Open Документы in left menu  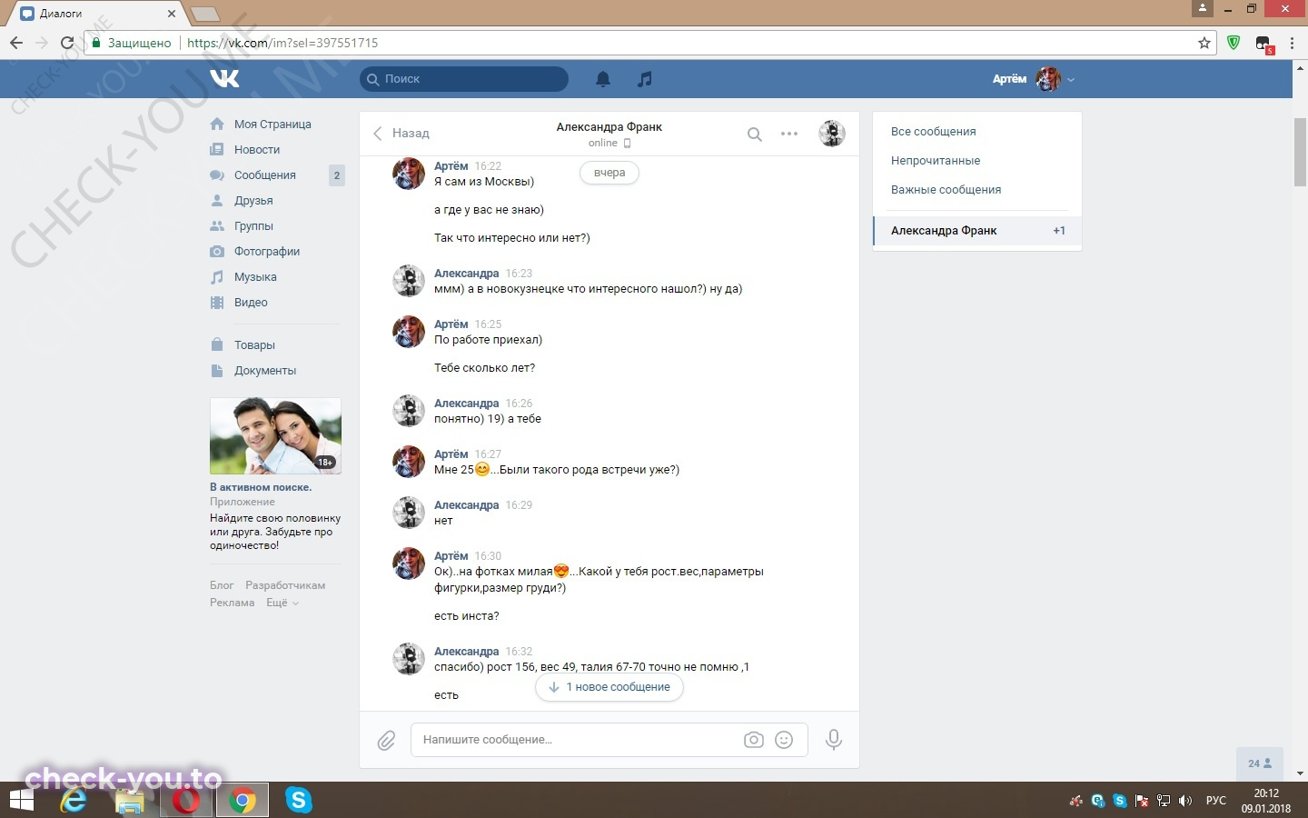click(265, 371)
